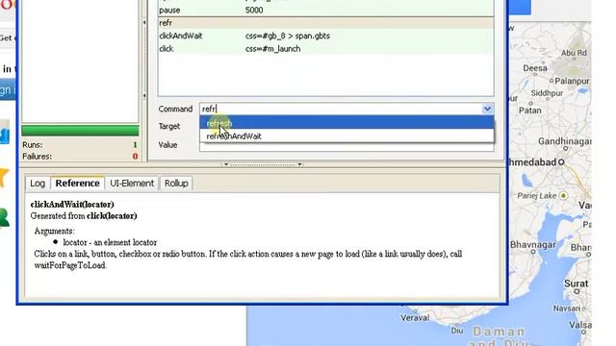Click the 'clickAndWait(locator)' reference heading
Screen dimensions: 616x346
pyautogui.click(x=72, y=205)
